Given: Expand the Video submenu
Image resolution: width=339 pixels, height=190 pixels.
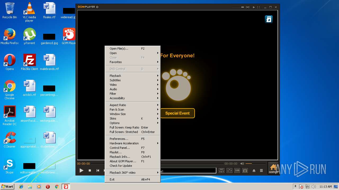Looking at the screenshot, I should click(133, 85).
